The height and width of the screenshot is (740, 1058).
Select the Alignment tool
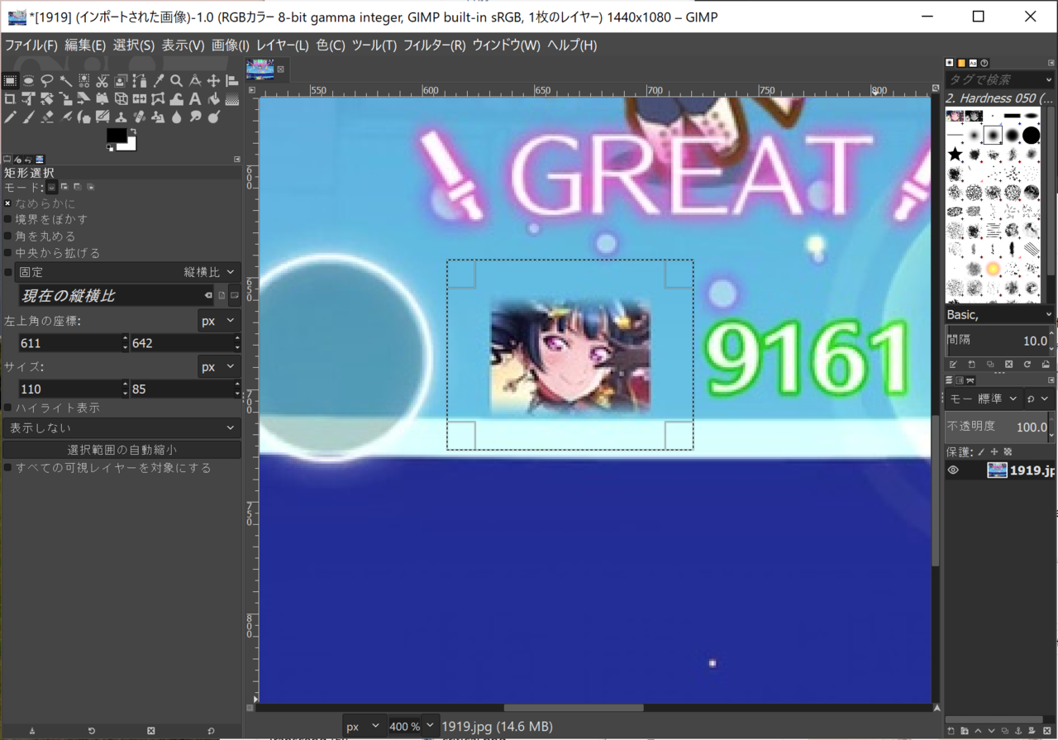232,80
